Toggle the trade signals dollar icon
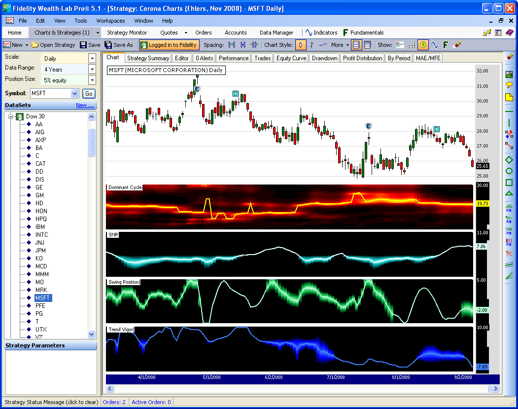The width and height of the screenshot is (518, 409). pyautogui.click(x=423, y=45)
